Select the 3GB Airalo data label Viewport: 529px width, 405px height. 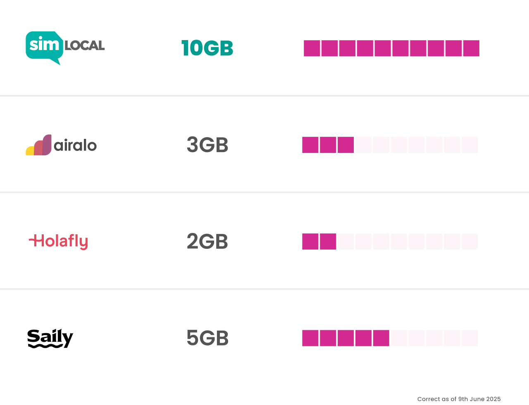coord(207,145)
